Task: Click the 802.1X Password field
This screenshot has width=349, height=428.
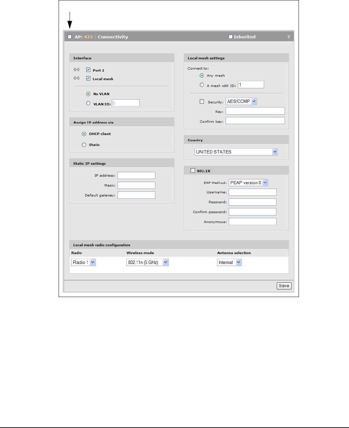Action: [253, 202]
